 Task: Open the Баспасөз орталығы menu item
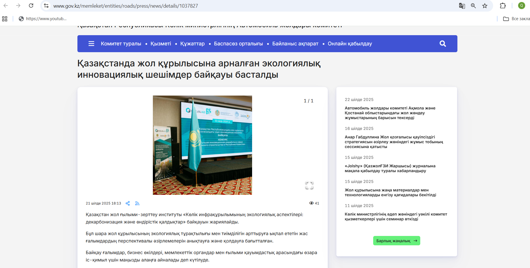point(238,44)
